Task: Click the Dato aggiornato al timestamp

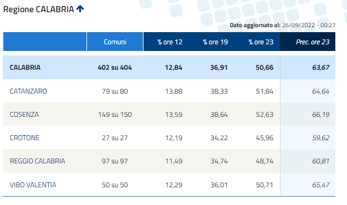Action: (x=283, y=25)
